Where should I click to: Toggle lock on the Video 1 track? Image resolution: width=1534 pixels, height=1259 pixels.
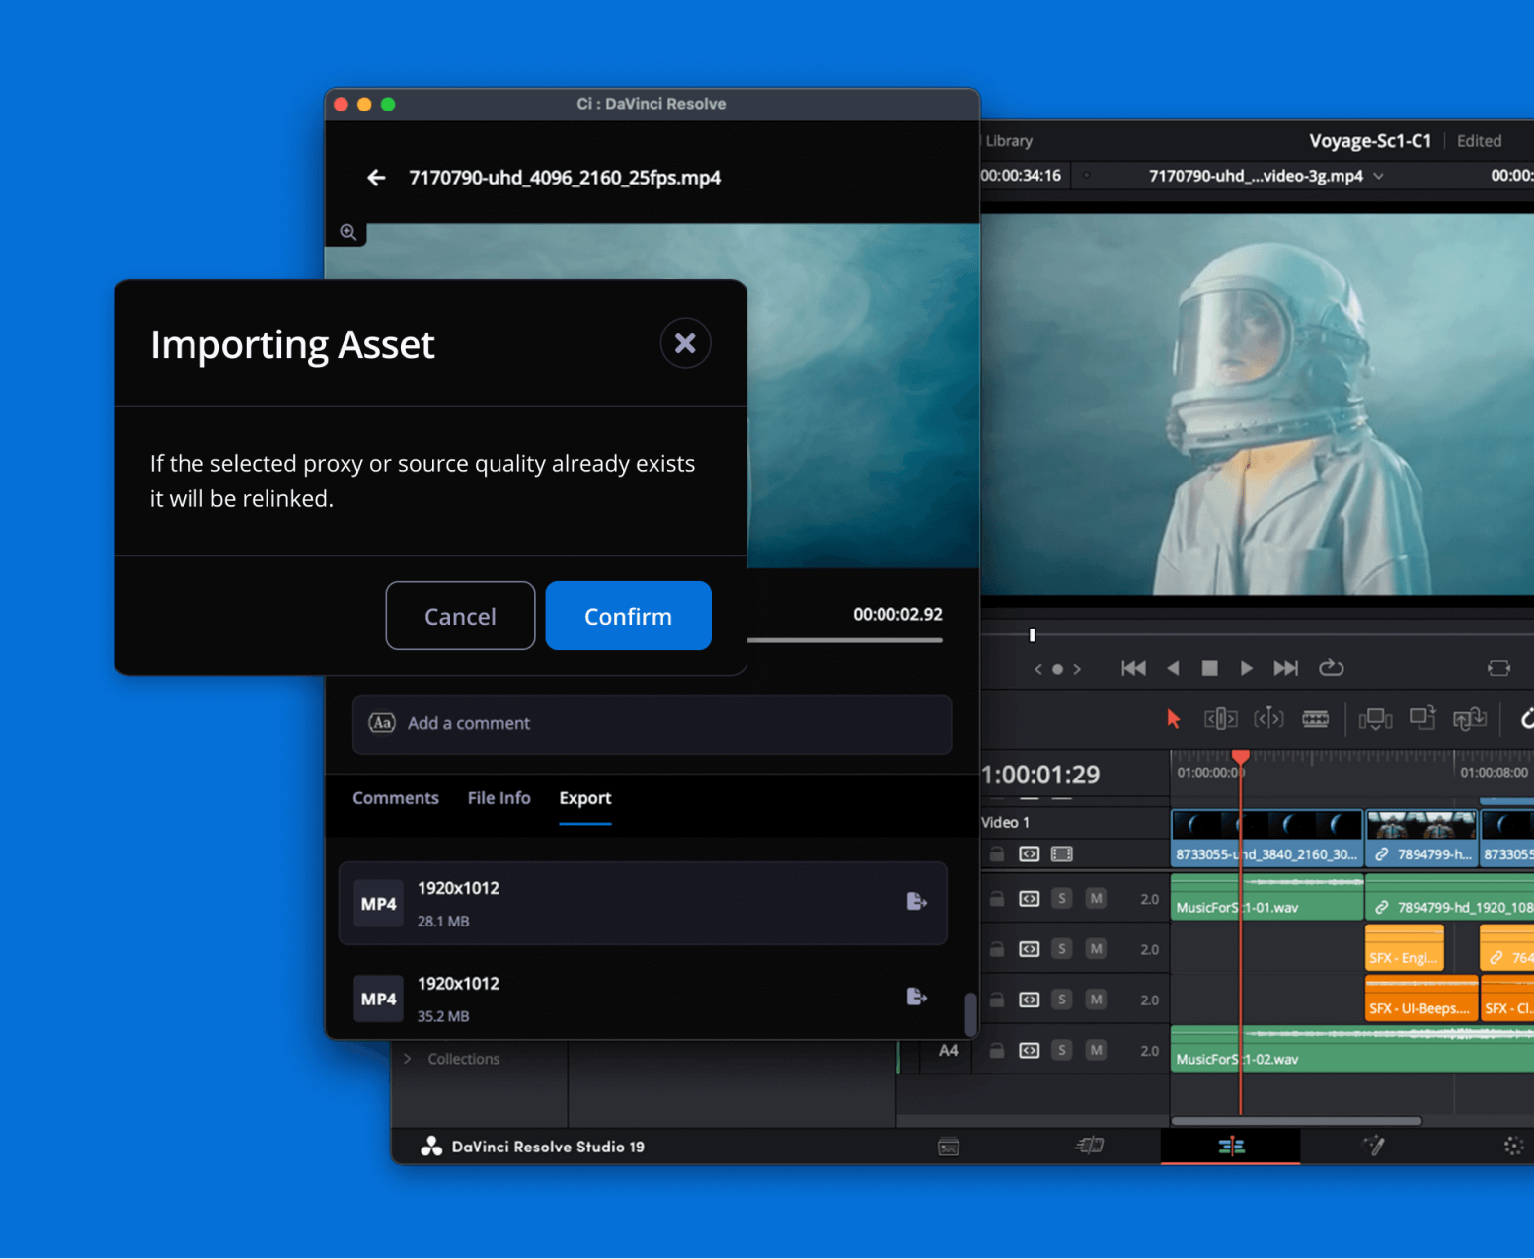coord(997,854)
